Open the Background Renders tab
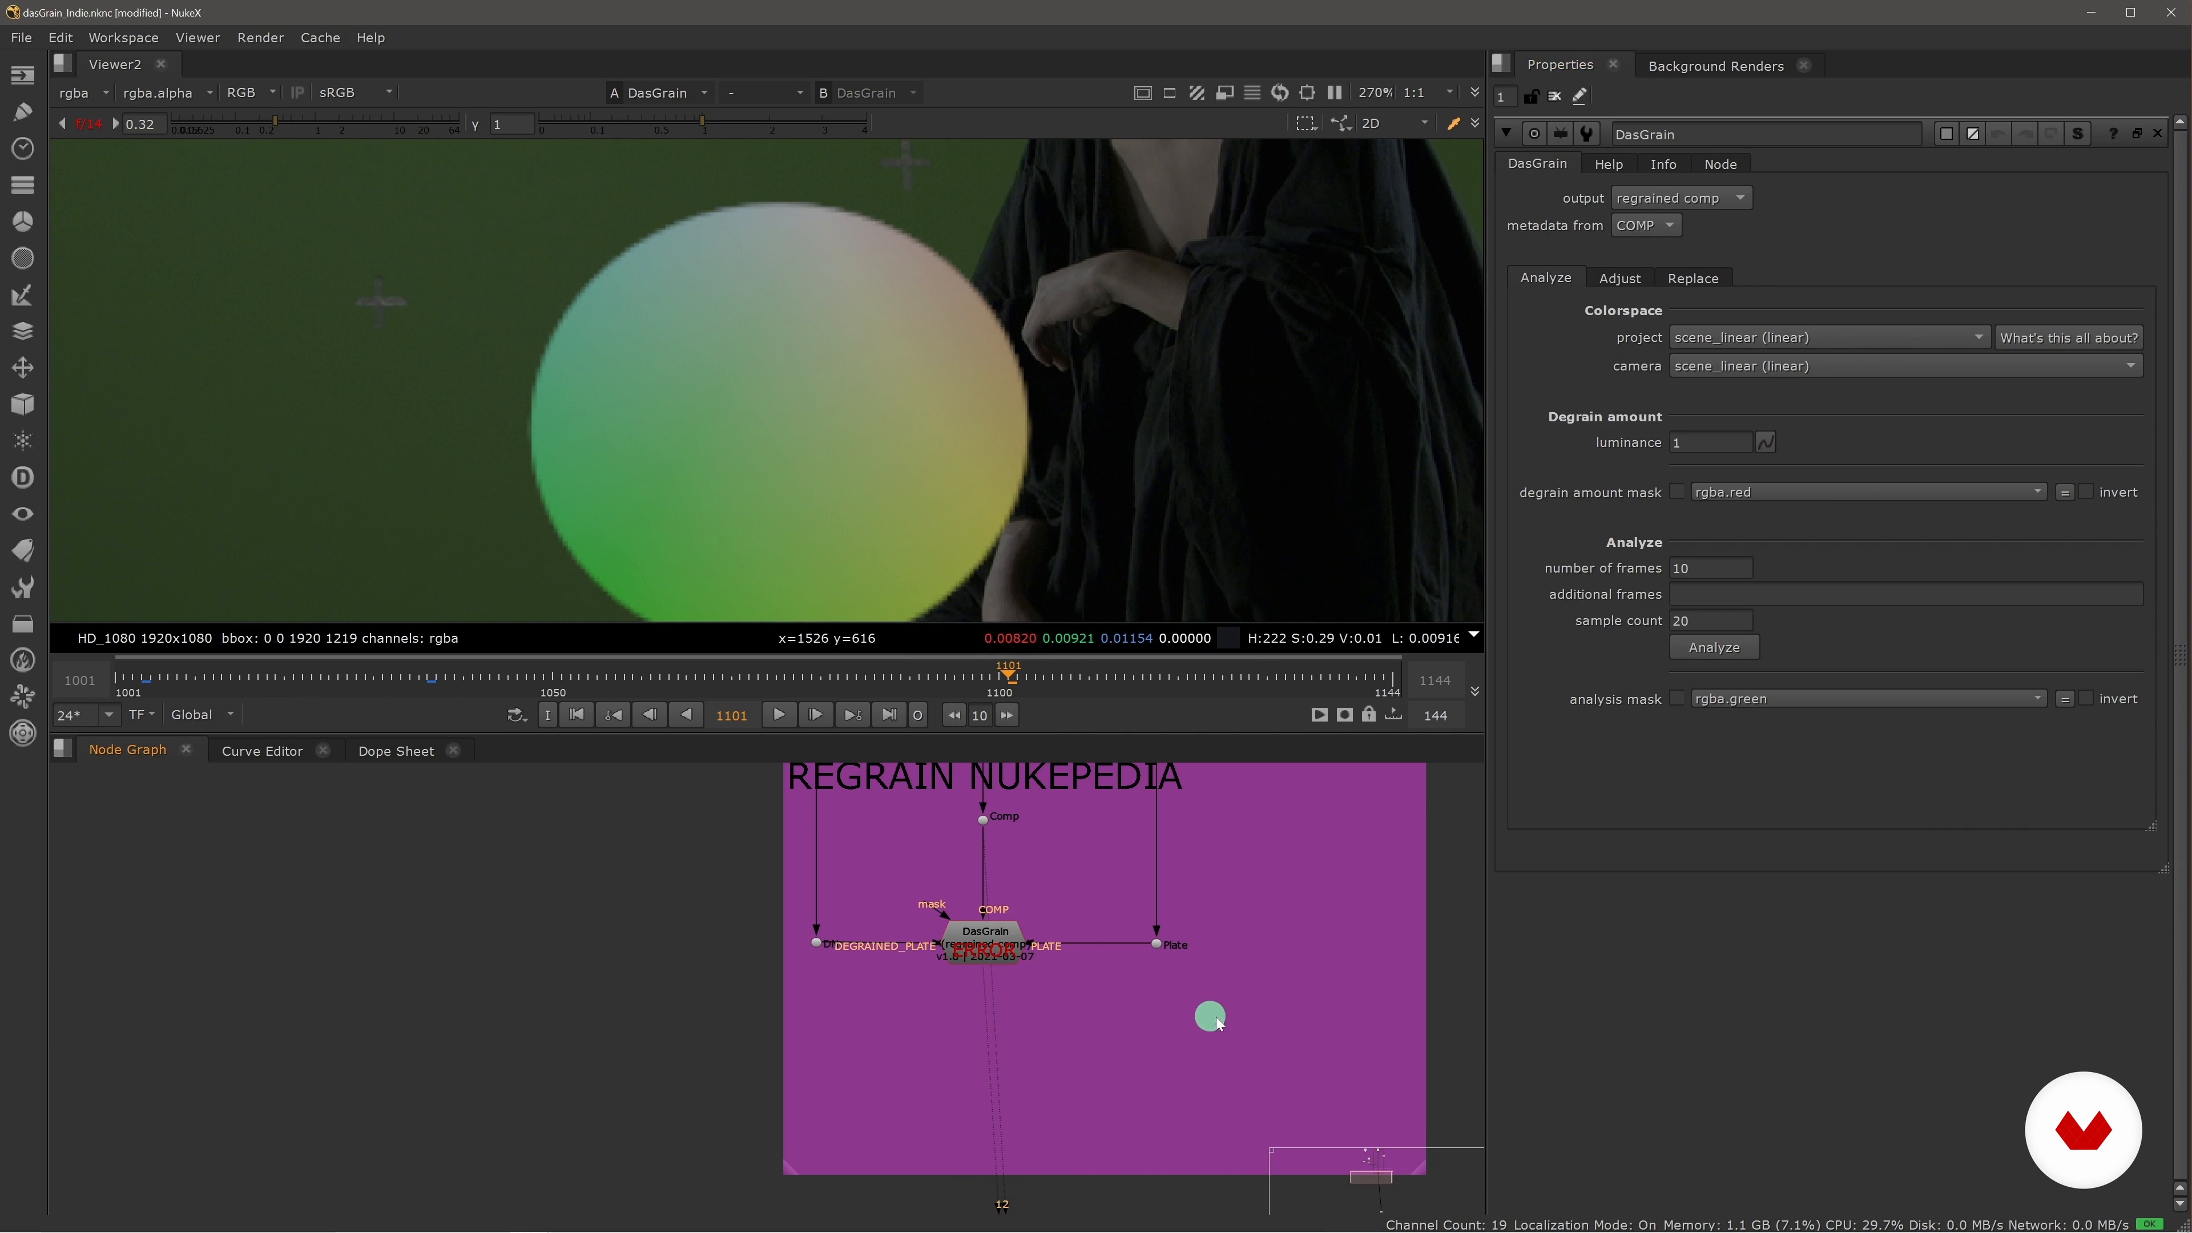The width and height of the screenshot is (2192, 1233). (x=1715, y=66)
